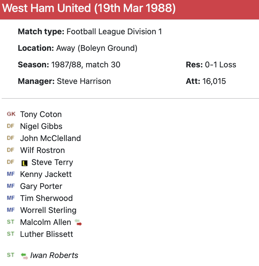The height and width of the screenshot is (266, 259).
Task: Open Tony Coton's player link
Action: (41, 114)
